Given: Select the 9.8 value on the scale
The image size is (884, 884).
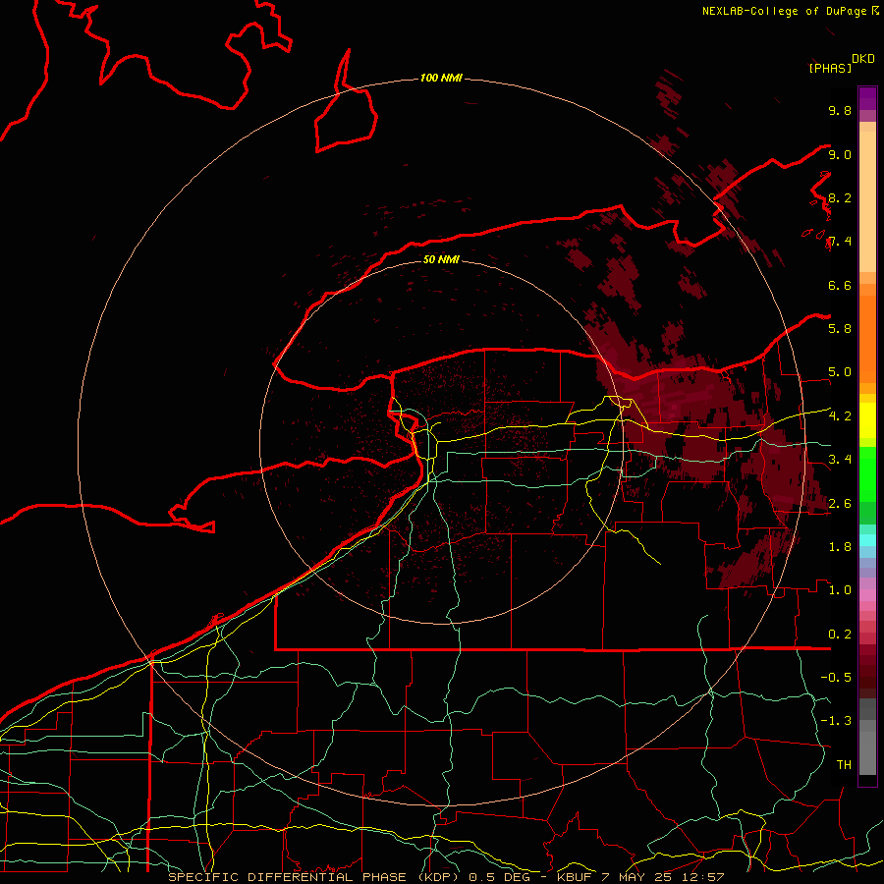Looking at the screenshot, I should (840, 110).
